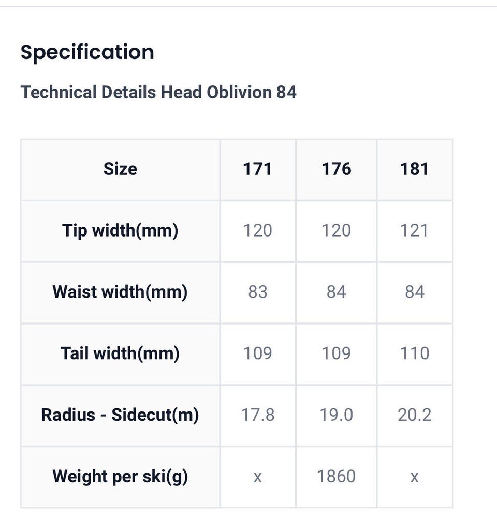Click the 171 size column header
The width and height of the screenshot is (497, 516).
coord(257,169)
